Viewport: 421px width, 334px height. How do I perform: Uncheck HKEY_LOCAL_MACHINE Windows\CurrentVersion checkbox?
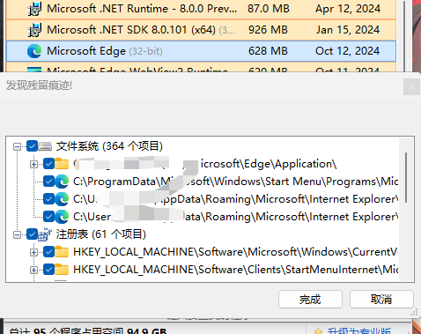click(48, 252)
